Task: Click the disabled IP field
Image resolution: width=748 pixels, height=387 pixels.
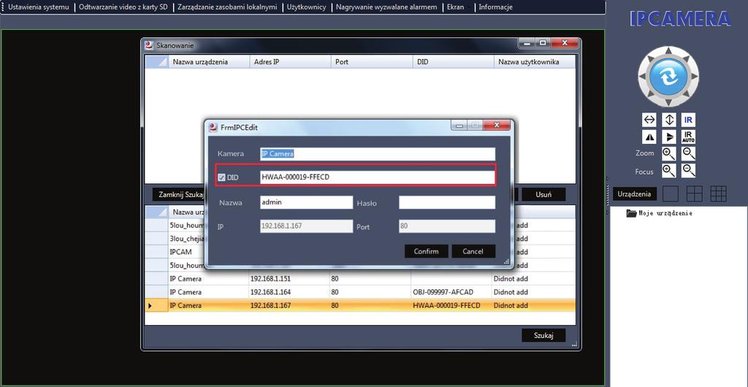Action: coord(306,226)
